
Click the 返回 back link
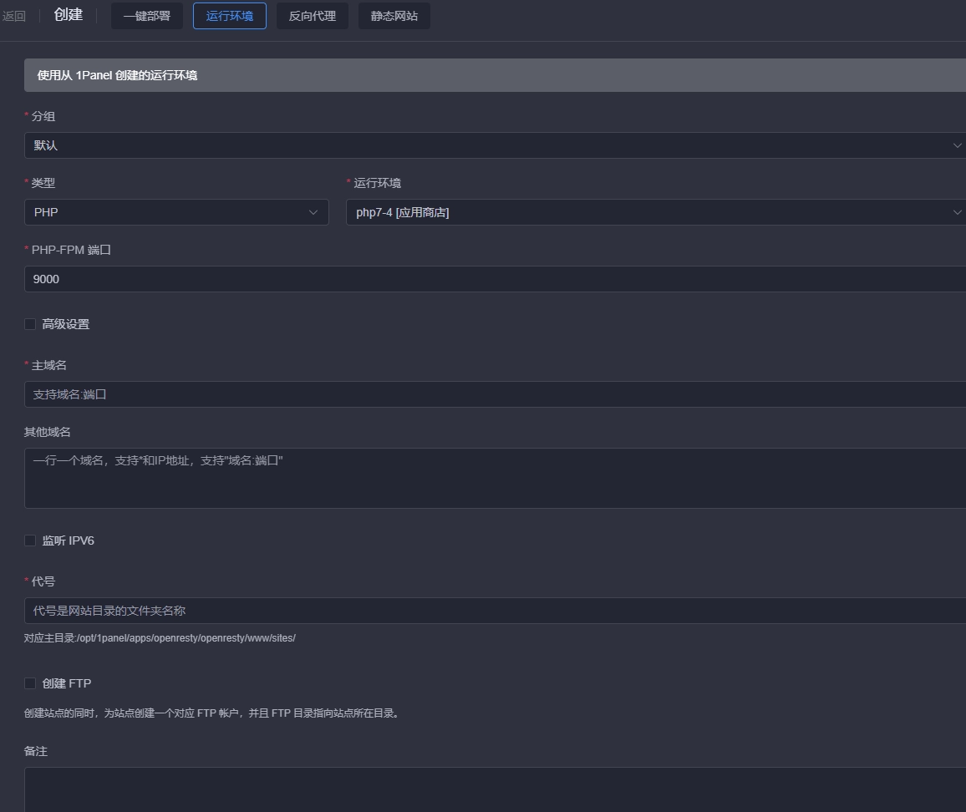click(14, 16)
